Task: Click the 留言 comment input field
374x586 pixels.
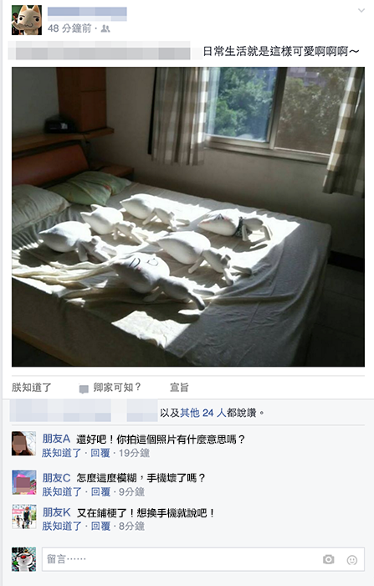Action: click(x=202, y=559)
